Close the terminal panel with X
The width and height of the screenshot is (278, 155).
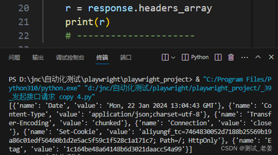271,57
